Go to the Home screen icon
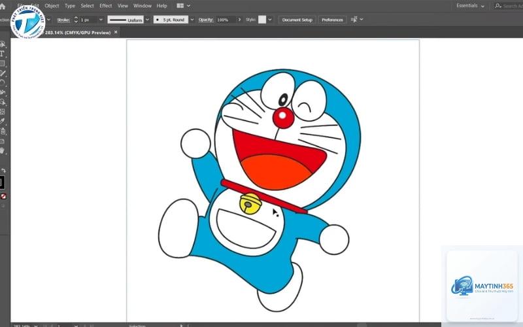The image size is (523, 327). coord(3,6)
